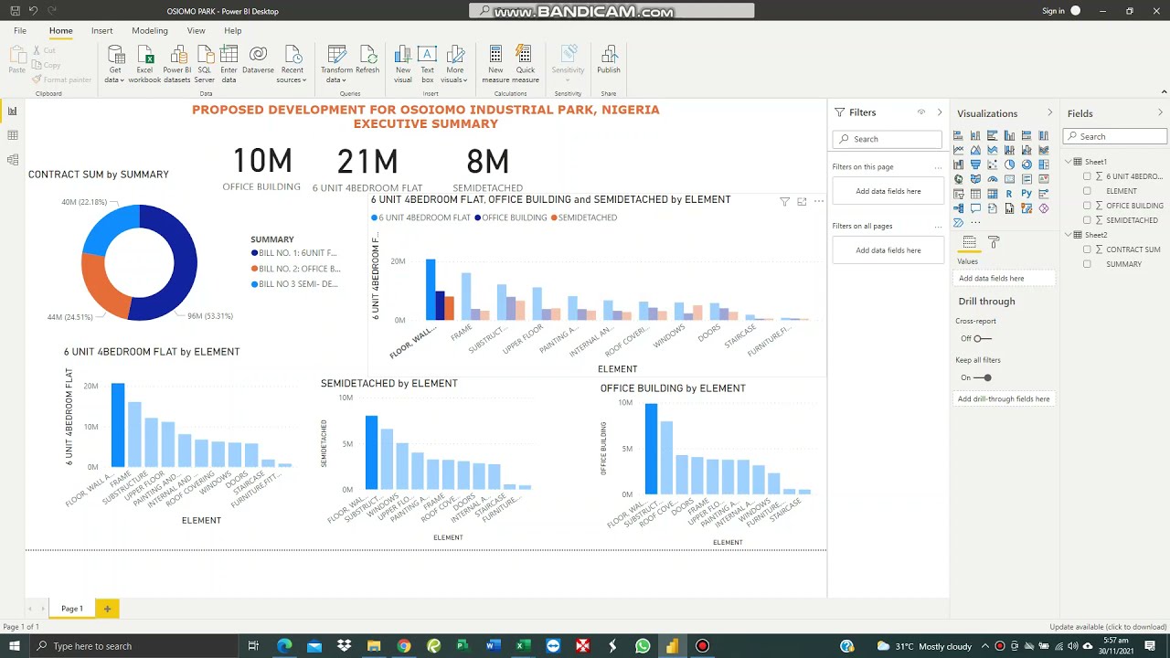Check the CONTRACT SUM field

pyautogui.click(x=1087, y=249)
